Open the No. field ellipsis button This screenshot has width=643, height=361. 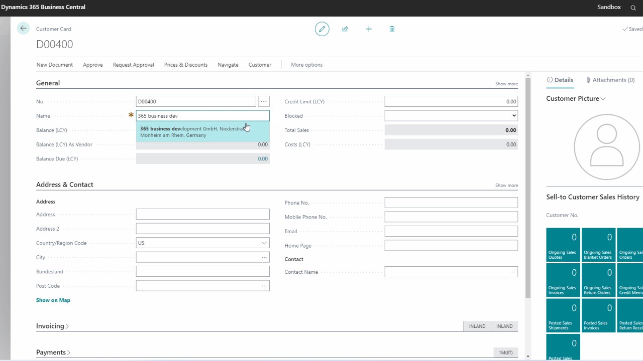click(x=264, y=101)
